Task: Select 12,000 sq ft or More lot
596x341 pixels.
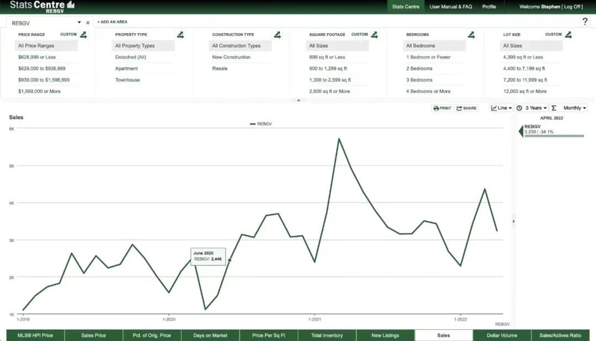Action: (x=525, y=91)
